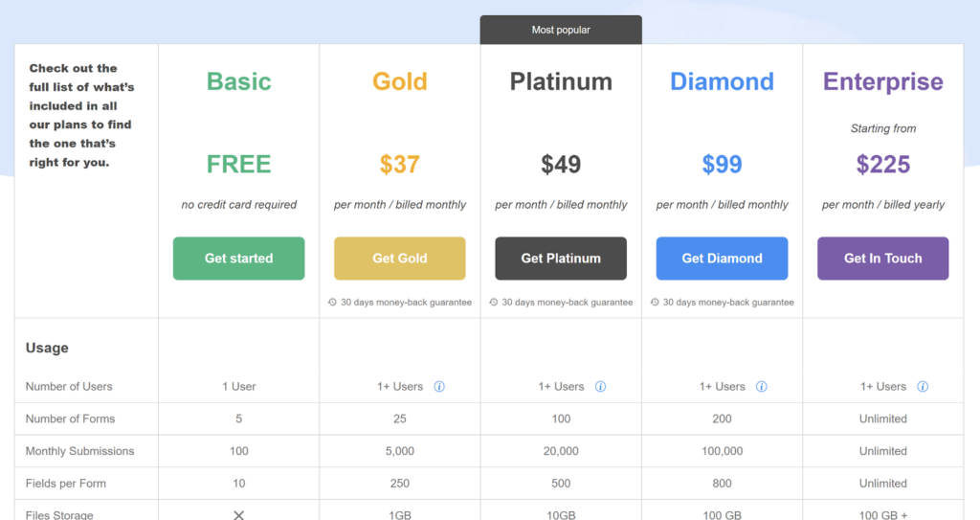Click the blue Get Diamond button

722,259
